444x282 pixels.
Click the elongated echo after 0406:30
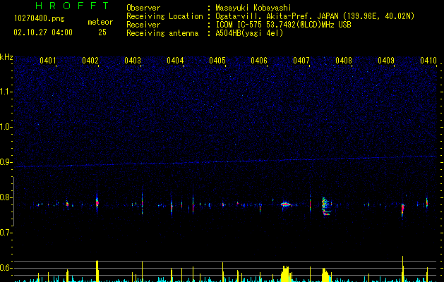click(x=285, y=204)
